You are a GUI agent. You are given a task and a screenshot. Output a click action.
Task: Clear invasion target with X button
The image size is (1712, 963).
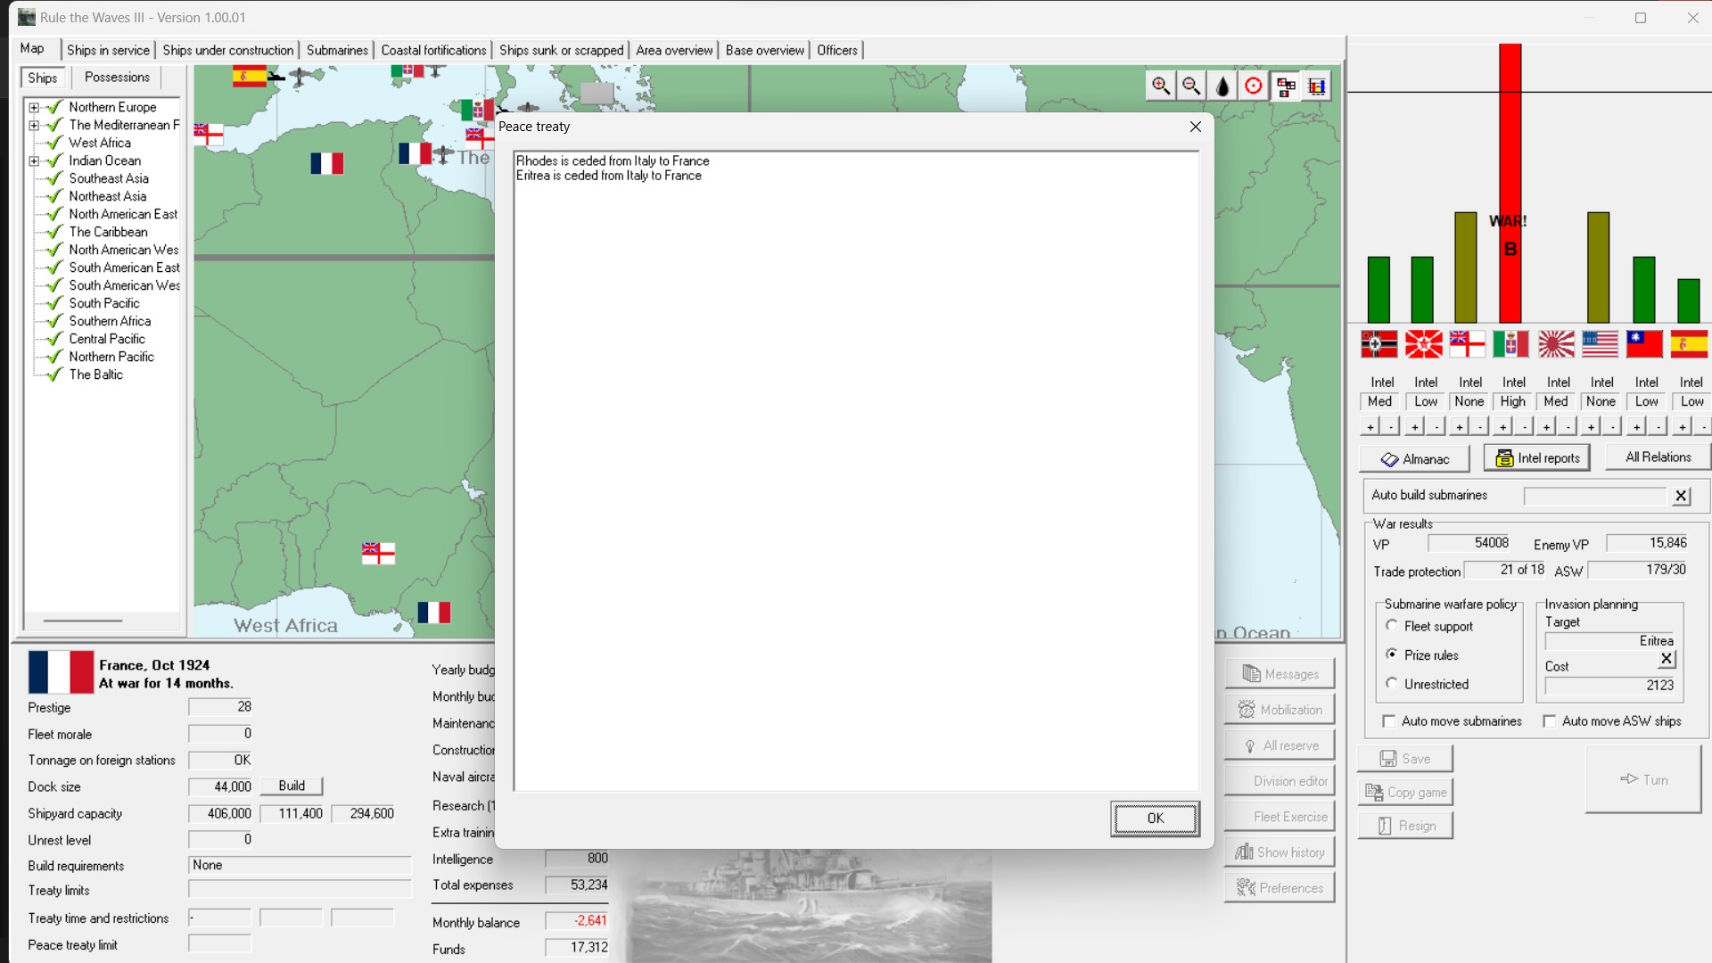point(1667,659)
